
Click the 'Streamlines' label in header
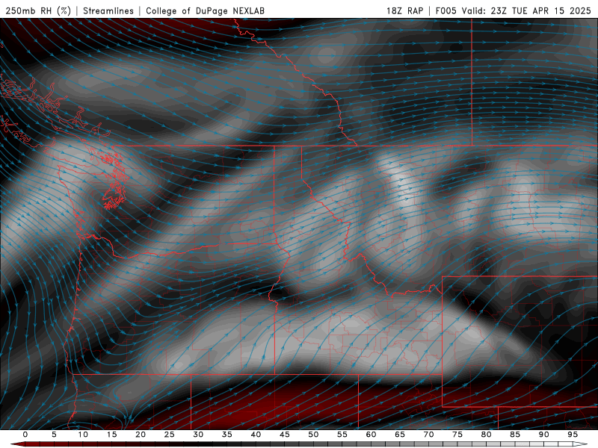(x=108, y=10)
